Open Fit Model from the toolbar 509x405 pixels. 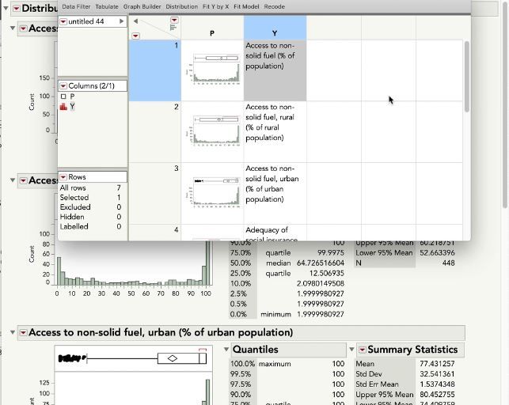(246, 6)
